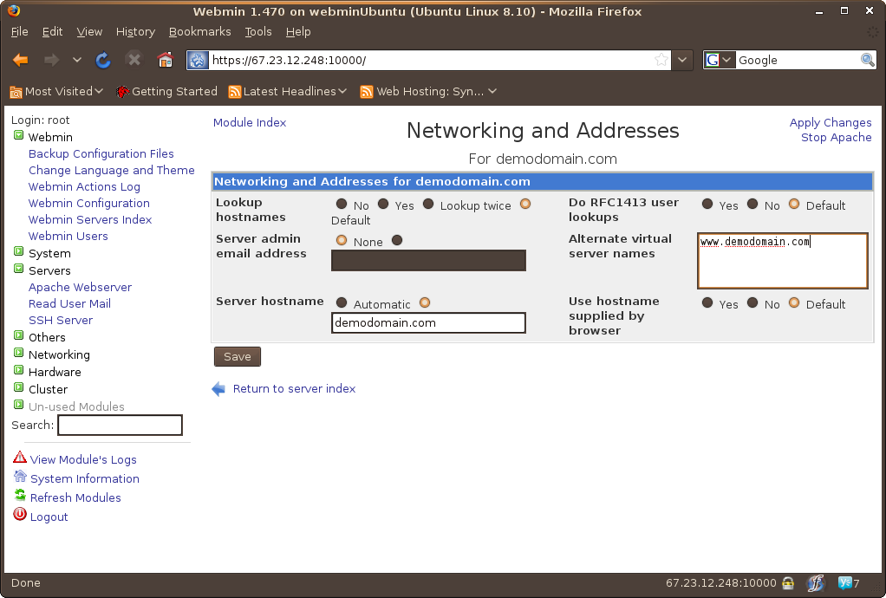Open the address bar history dropdown

(x=682, y=60)
